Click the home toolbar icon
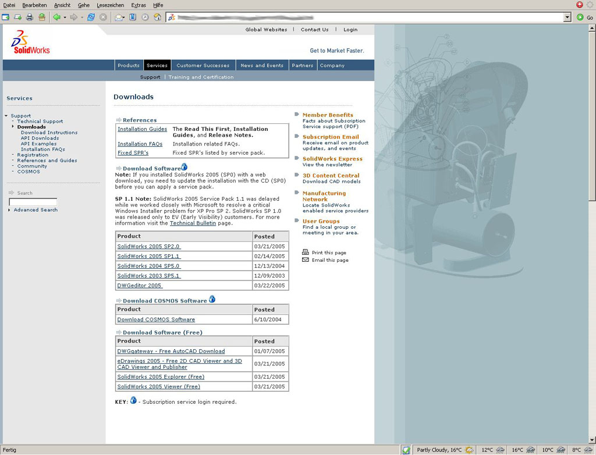 [157, 17]
